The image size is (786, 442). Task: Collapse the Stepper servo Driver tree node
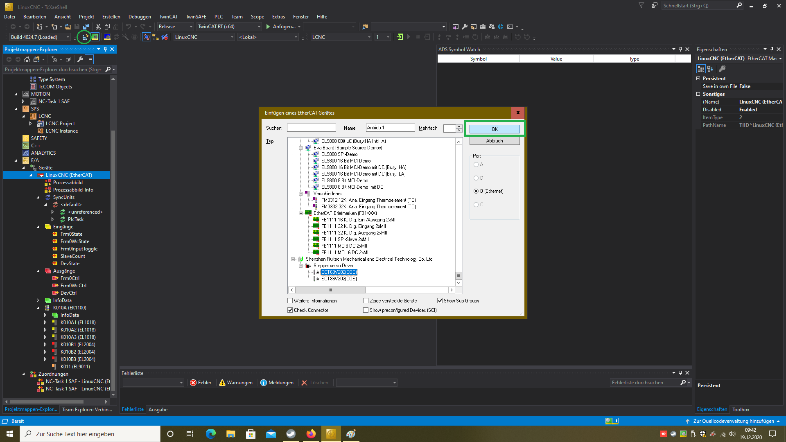(301, 266)
